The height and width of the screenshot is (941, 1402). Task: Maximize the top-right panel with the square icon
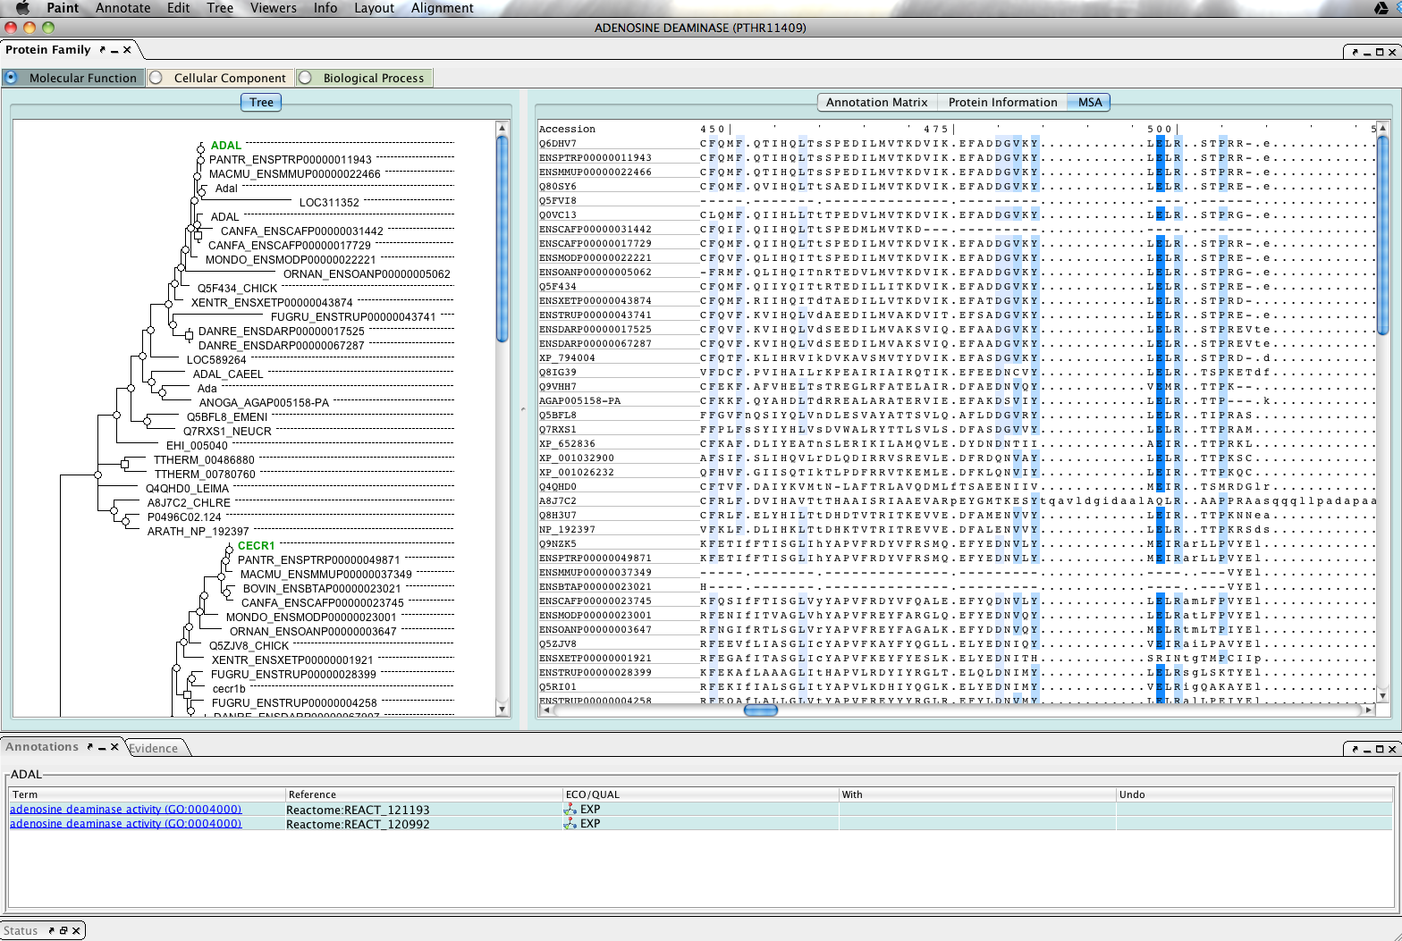tap(1380, 53)
